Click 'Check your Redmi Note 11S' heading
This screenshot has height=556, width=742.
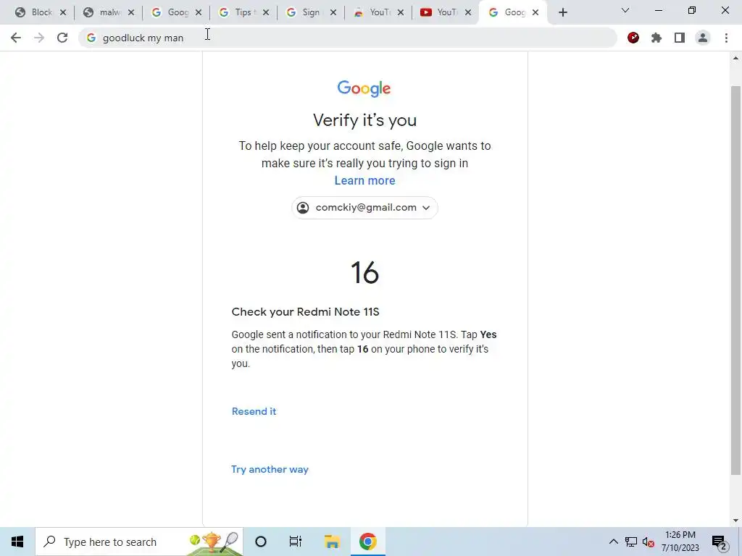click(305, 312)
